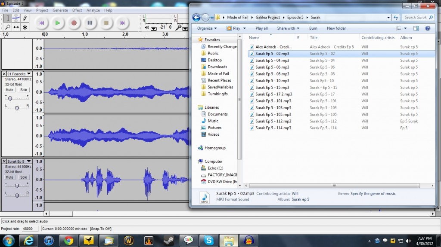The height and width of the screenshot is (247, 441).
Task: Open the 01 Peaceke track dropdown menu
Action: pos(29,74)
